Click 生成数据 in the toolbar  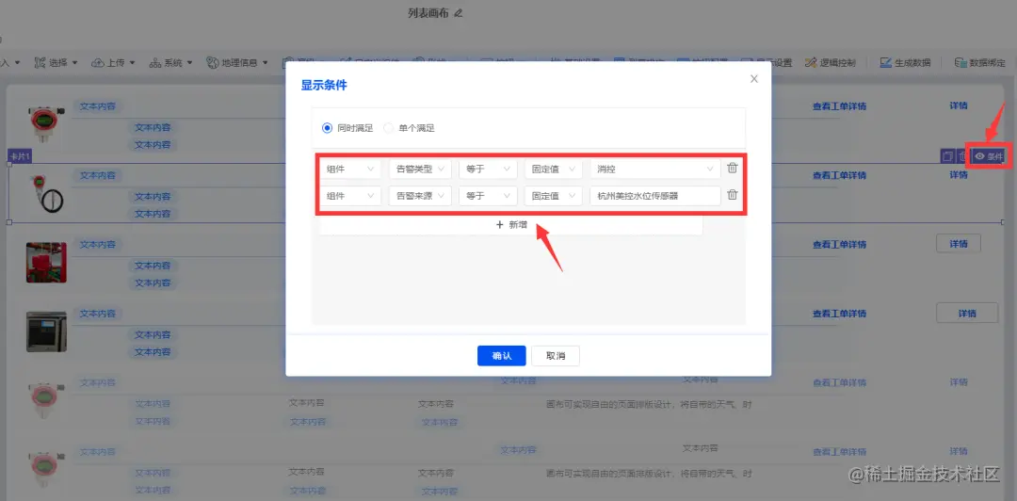pyautogui.click(x=905, y=63)
